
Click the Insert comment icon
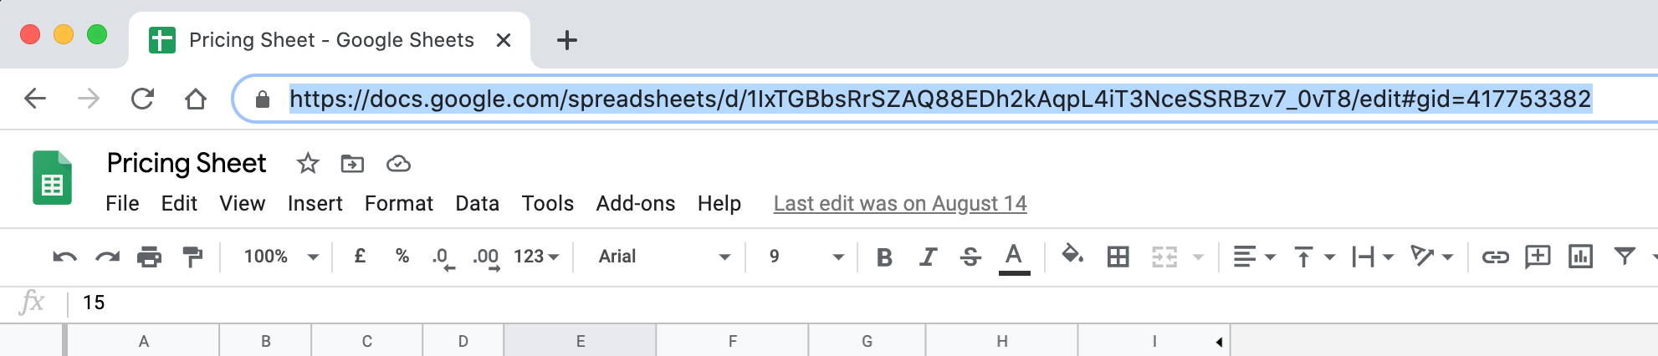pyautogui.click(x=1538, y=257)
